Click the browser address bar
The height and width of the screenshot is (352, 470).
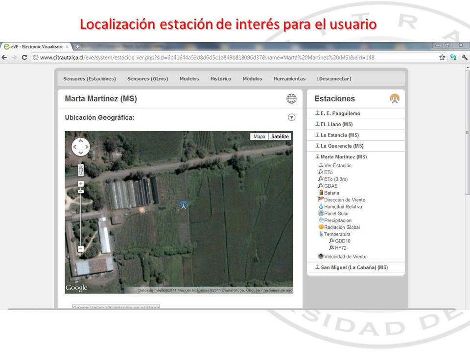234,57
